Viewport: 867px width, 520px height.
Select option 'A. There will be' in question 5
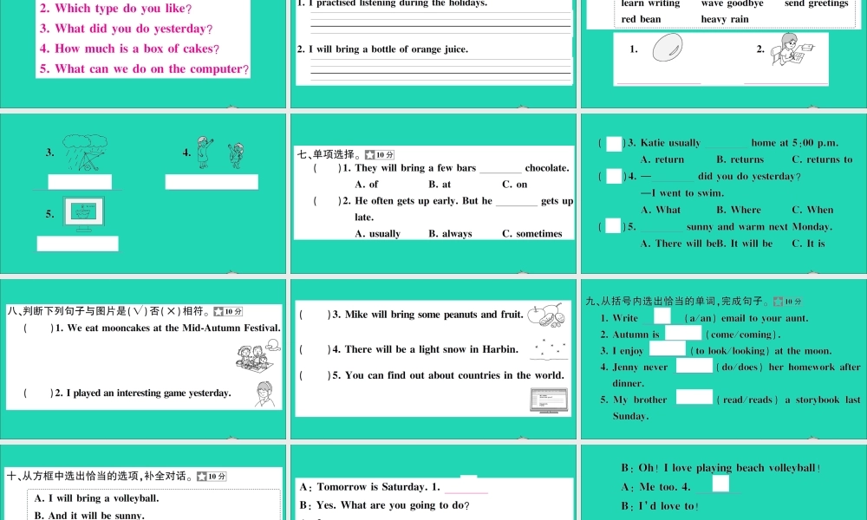coord(680,244)
